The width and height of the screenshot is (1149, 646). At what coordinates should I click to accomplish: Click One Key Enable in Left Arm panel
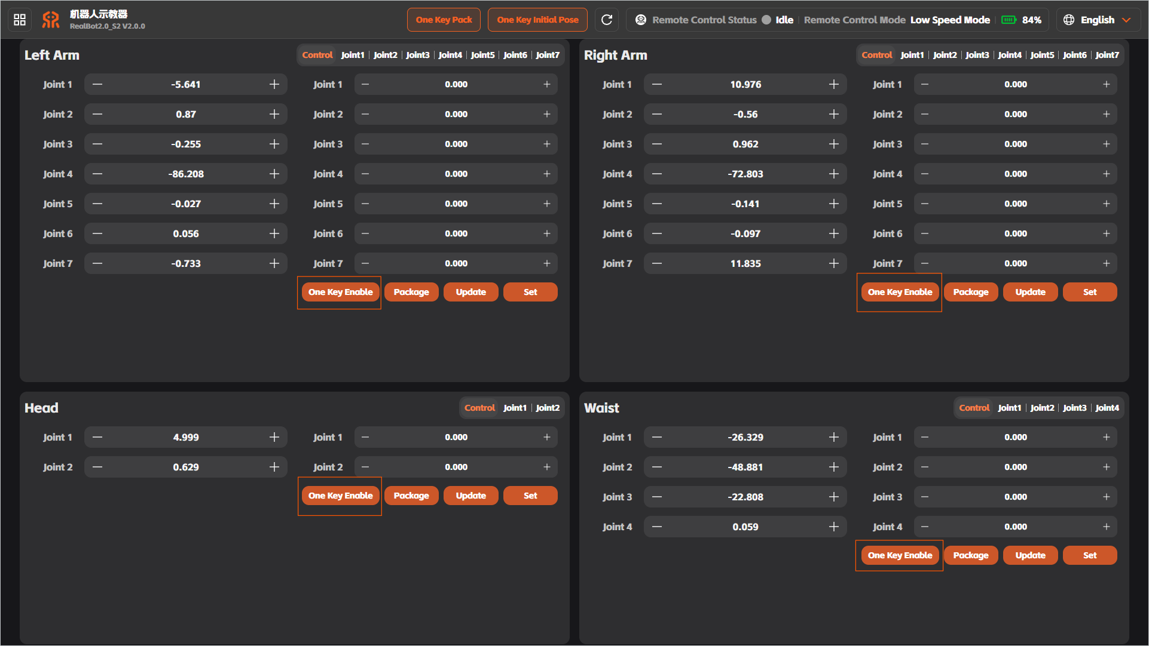pos(340,292)
